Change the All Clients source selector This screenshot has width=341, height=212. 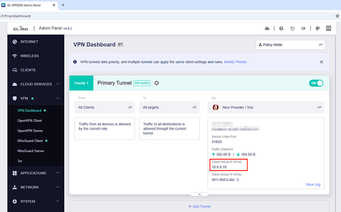coord(104,107)
